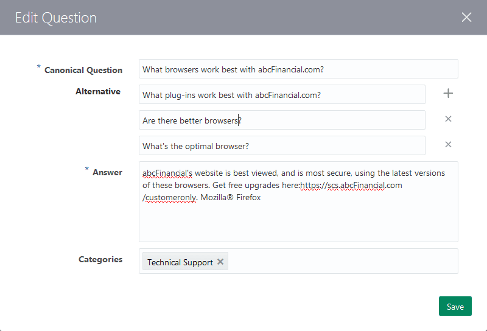Remove the "Are there better browsers?" alternative
This screenshot has height=331, width=487.
448,119
